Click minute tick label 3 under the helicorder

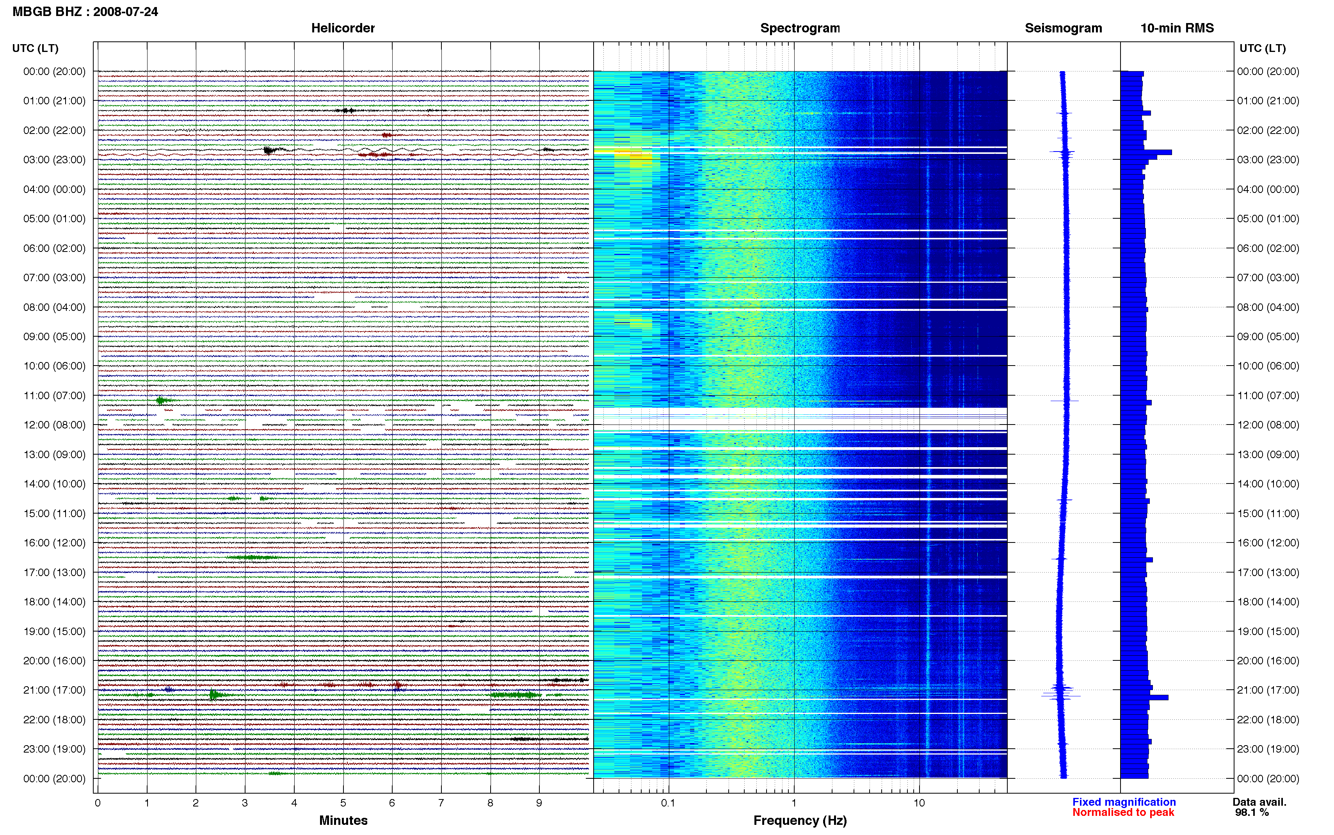coord(244,803)
